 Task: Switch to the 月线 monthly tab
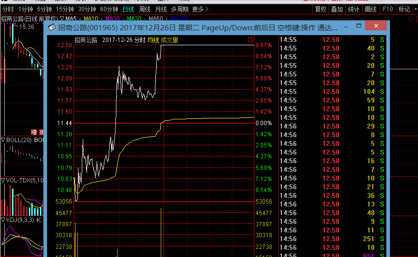click(x=161, y=9)
